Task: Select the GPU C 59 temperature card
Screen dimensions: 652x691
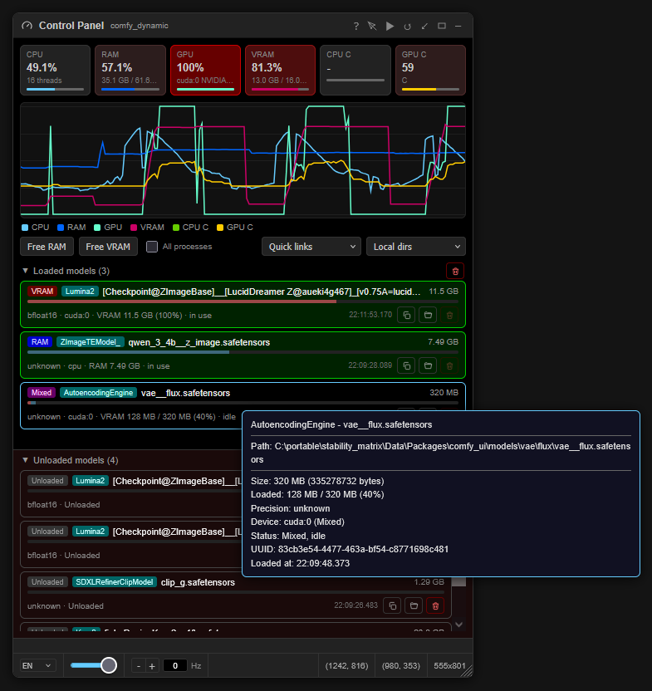Action: click(x=431, y=70)
